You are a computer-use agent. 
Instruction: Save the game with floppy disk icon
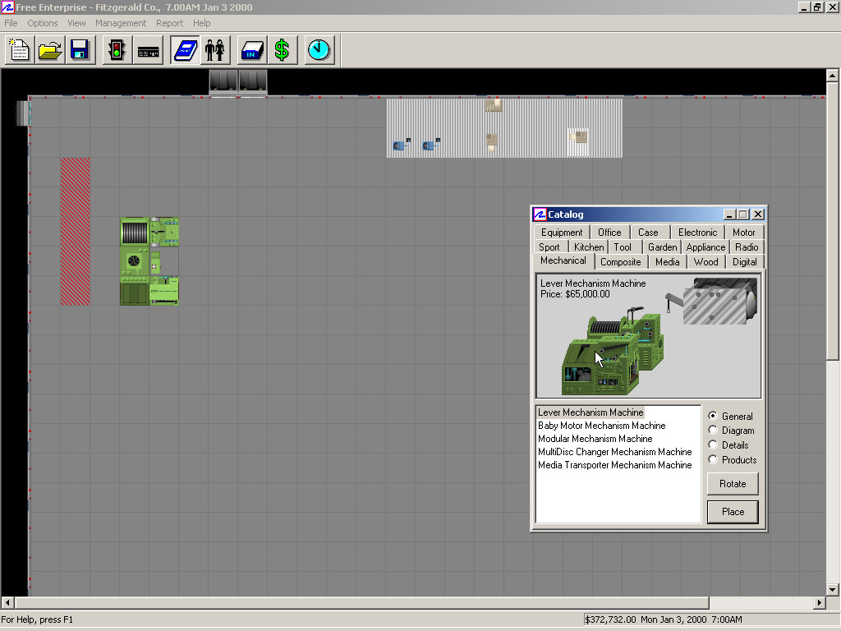(80, 50)
